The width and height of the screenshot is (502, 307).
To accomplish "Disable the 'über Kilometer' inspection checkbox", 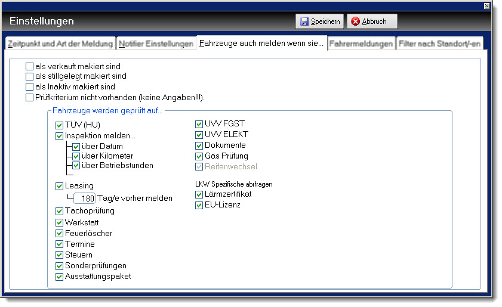I will click(x=76, y=156).
